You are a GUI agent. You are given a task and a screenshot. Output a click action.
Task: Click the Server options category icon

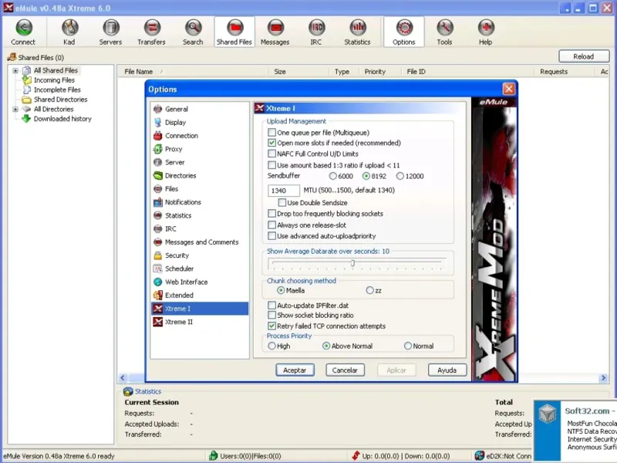click(158, 162)
